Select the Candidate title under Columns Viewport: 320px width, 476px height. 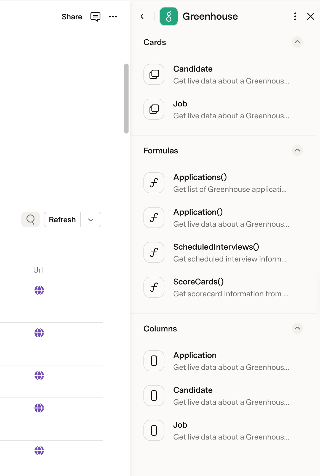pyautogui.click(x=193, y=390)
